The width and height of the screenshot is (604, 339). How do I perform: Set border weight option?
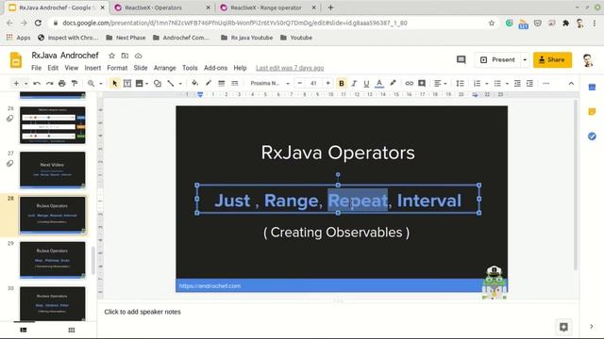(222, 84)
